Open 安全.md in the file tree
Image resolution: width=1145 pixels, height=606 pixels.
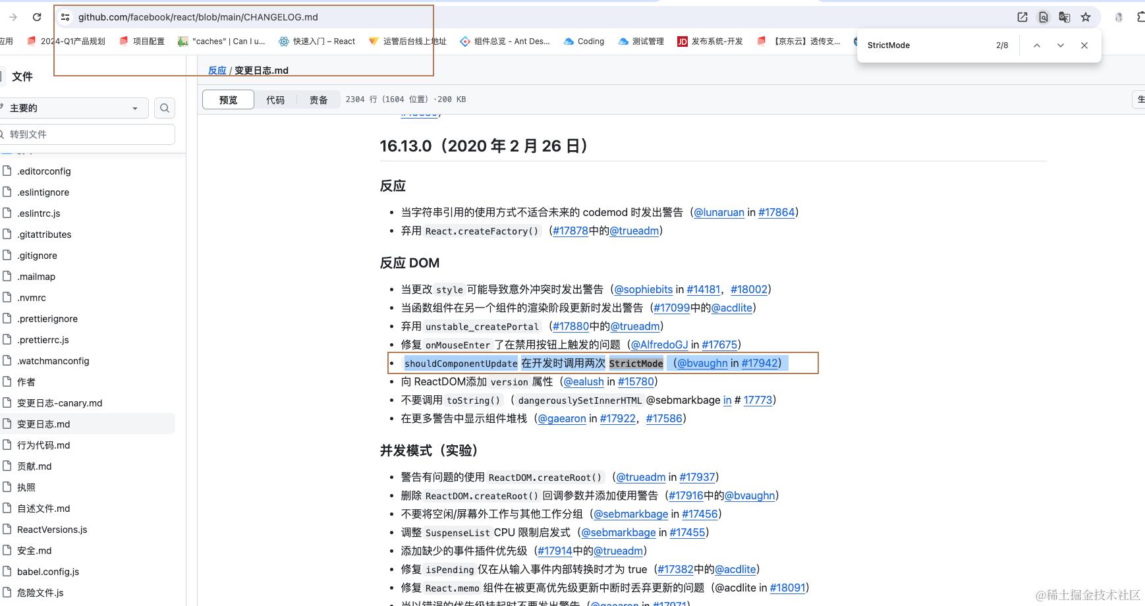click(34, 551)
